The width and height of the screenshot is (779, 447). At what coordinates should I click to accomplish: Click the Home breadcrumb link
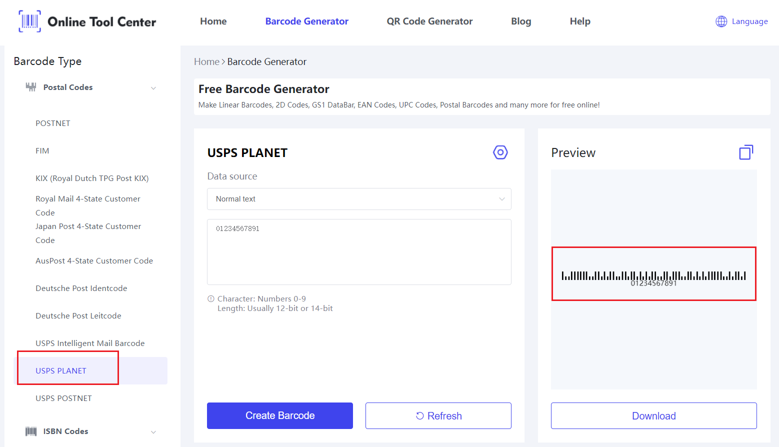pyautogui.click(x=206, y=62)
